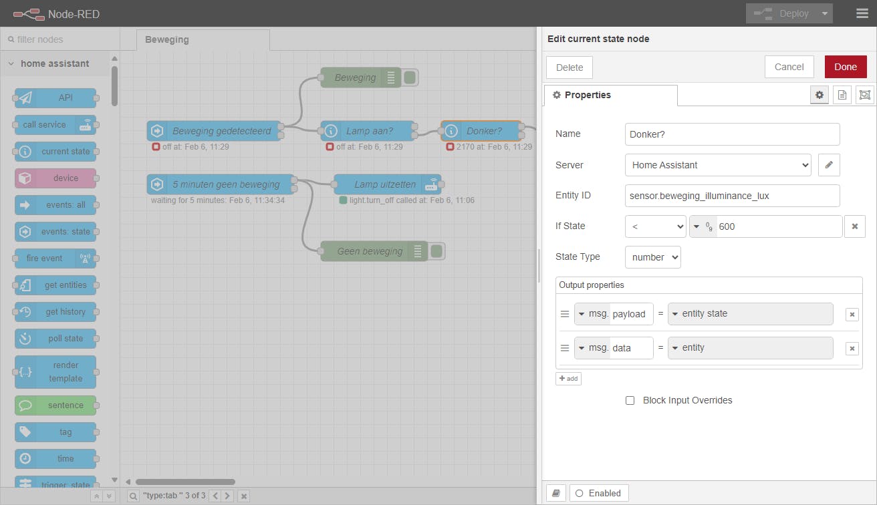Screen dimensions: 877x505
Task: Clear the If State condition
Action: point(855,226)
